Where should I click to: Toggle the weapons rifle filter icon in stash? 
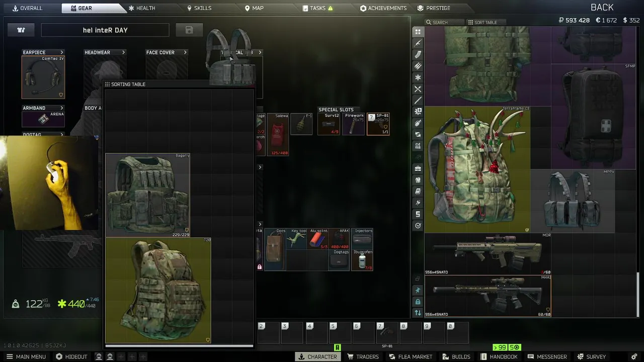[418, 43]
